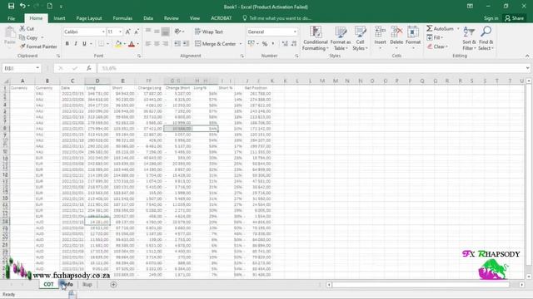533x299 pixels.
Task: Click the Undo arrow icon
Action: 22,6
